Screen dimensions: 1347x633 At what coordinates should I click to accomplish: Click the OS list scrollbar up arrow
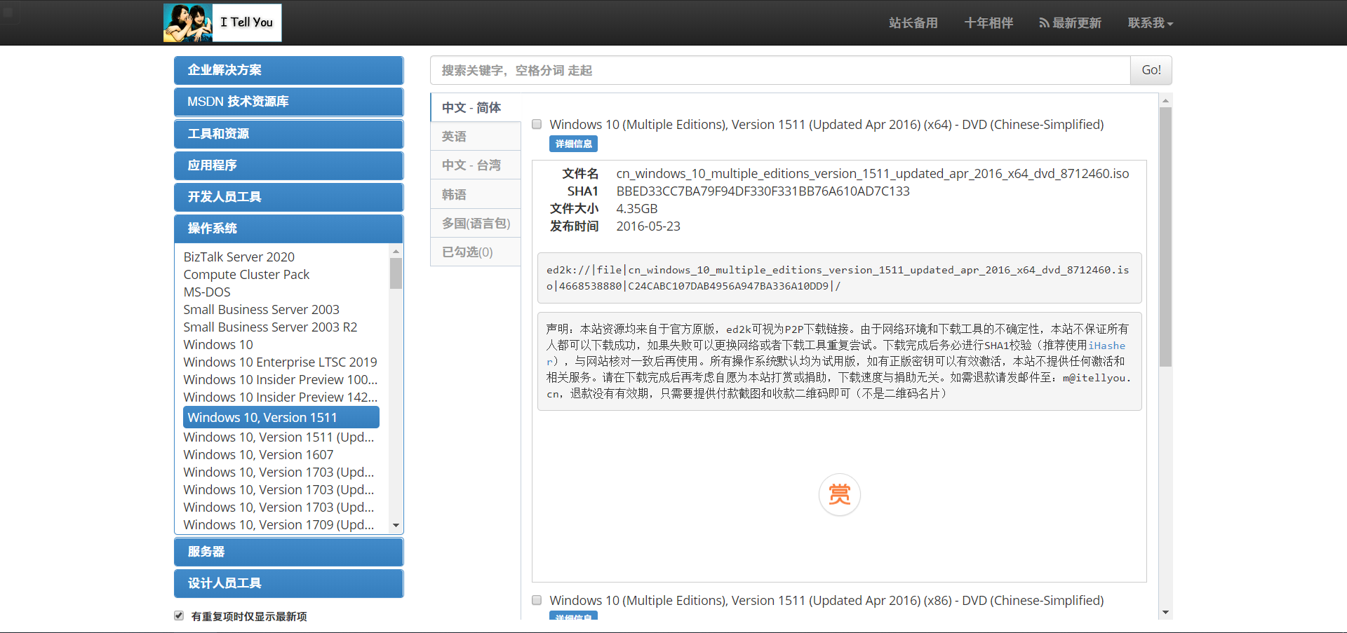coord(396,251)
